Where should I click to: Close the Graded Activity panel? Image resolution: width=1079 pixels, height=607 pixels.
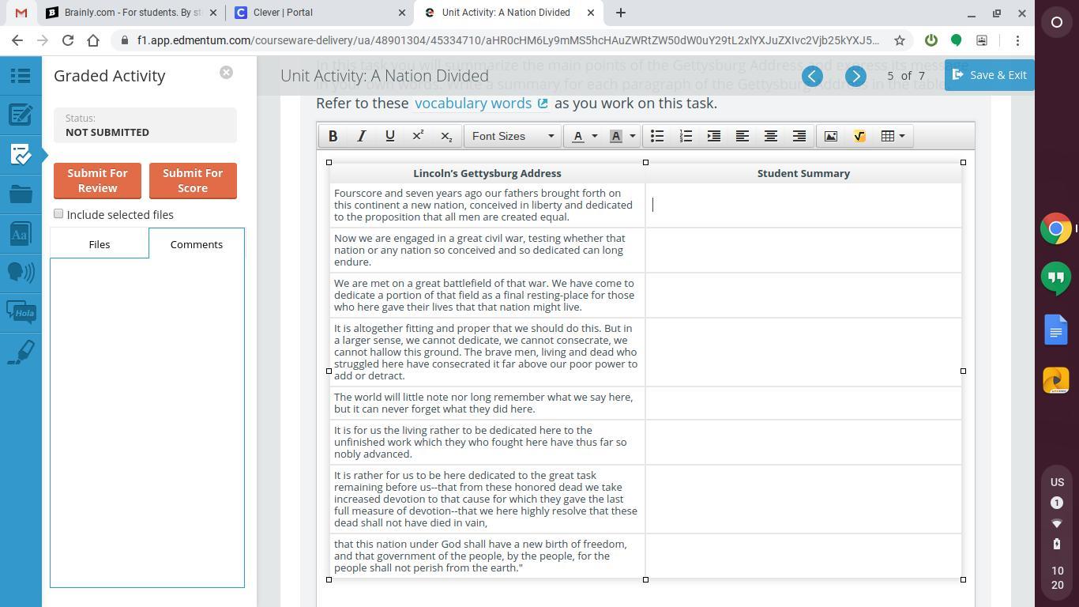(226, 73)
